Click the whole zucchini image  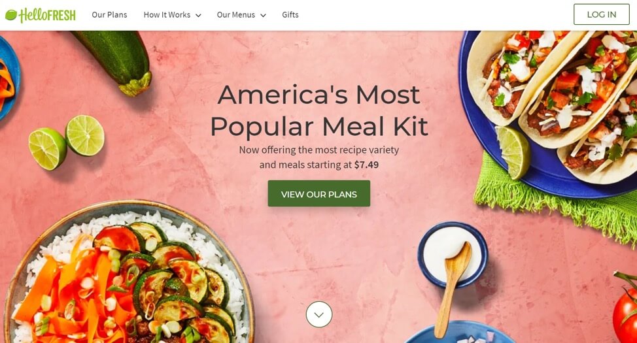click(114, 61)
